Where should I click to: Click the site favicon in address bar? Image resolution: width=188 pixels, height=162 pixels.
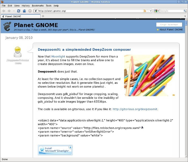36,11
